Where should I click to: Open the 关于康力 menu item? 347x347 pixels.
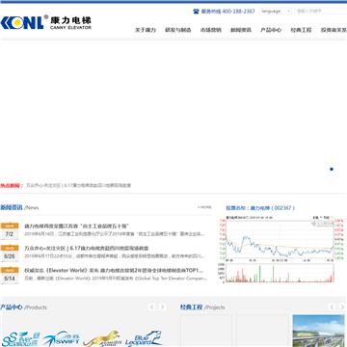(x=146, y=30)
